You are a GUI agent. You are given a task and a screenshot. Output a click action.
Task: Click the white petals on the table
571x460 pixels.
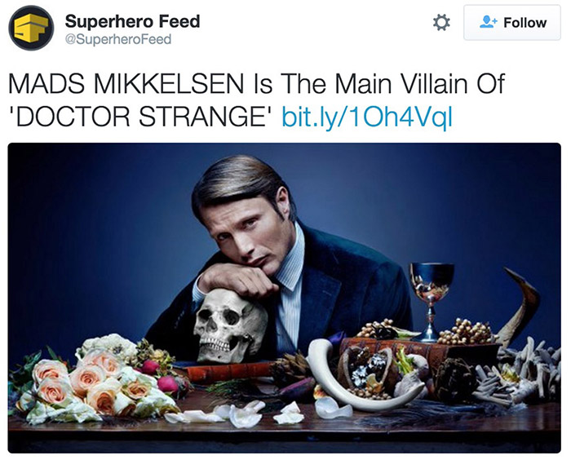pyautogui.click(x=245, y=414)
